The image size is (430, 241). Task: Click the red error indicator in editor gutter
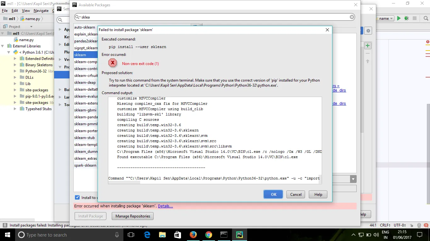[428, 42]
